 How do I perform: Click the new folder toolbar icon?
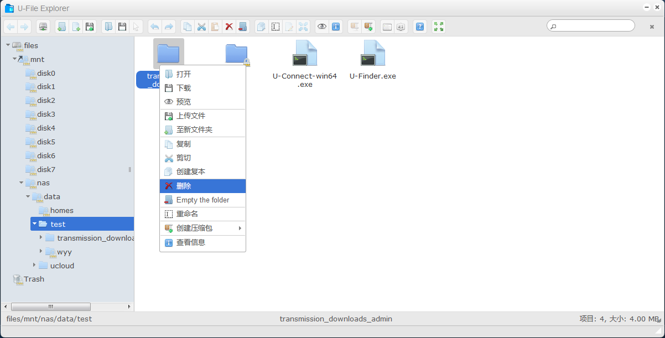coord(62,27)
